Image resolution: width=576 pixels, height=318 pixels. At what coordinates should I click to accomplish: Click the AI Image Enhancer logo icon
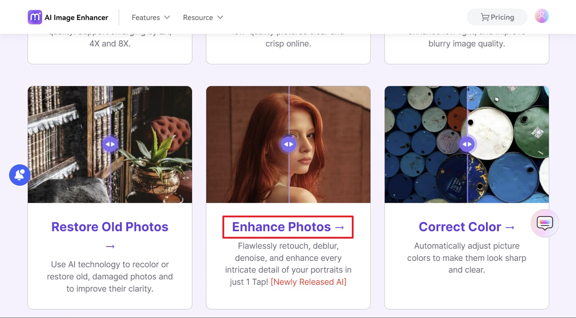tap(35, 17)
